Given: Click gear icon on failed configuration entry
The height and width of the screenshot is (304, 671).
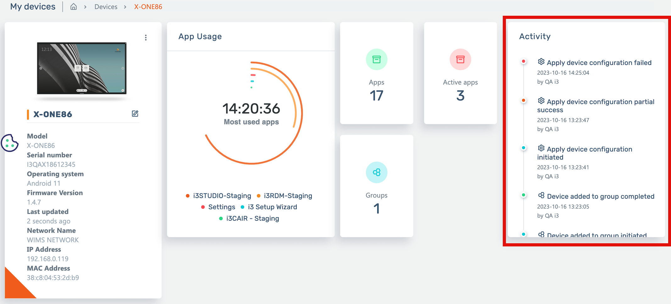Looking at the screenshot, I should (x=541, y=62).
